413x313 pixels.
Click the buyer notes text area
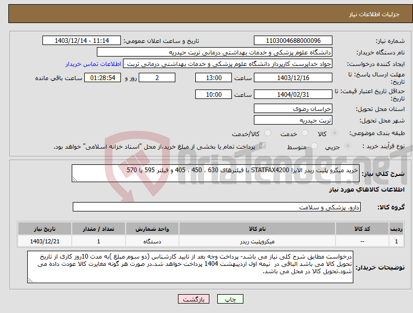point(190,267)
